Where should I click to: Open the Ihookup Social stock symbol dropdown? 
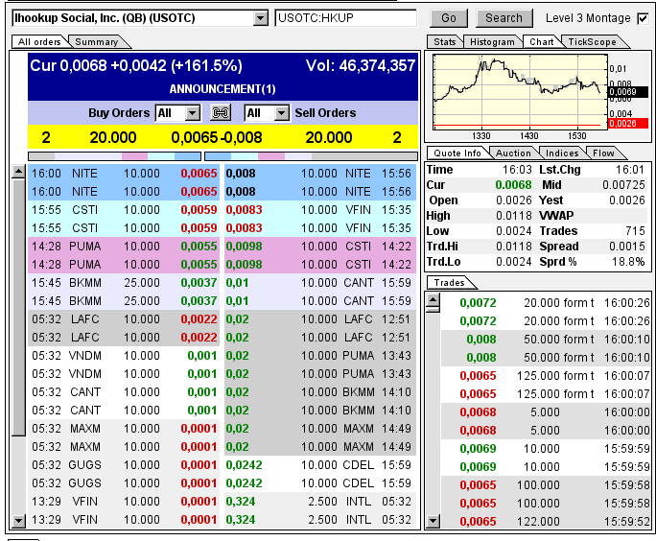click(x=260, y=18)
